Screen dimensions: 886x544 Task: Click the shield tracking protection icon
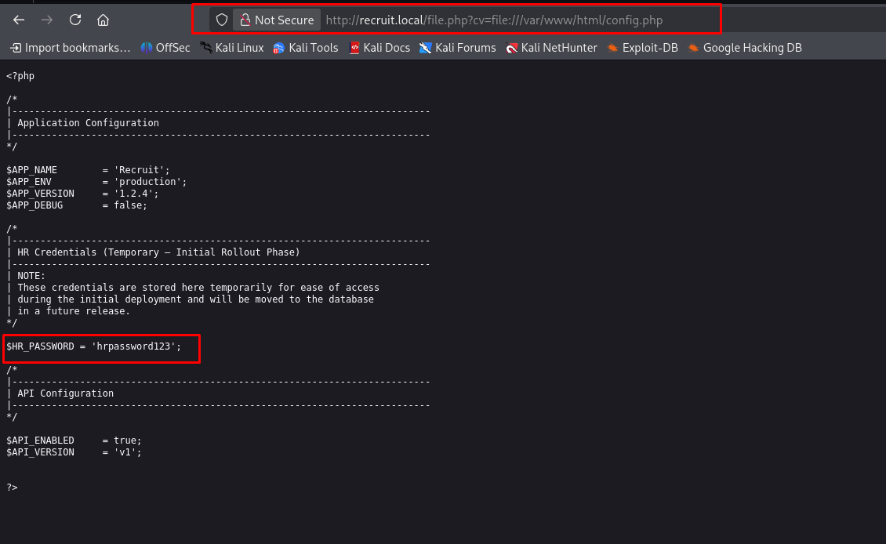(222, 20)
